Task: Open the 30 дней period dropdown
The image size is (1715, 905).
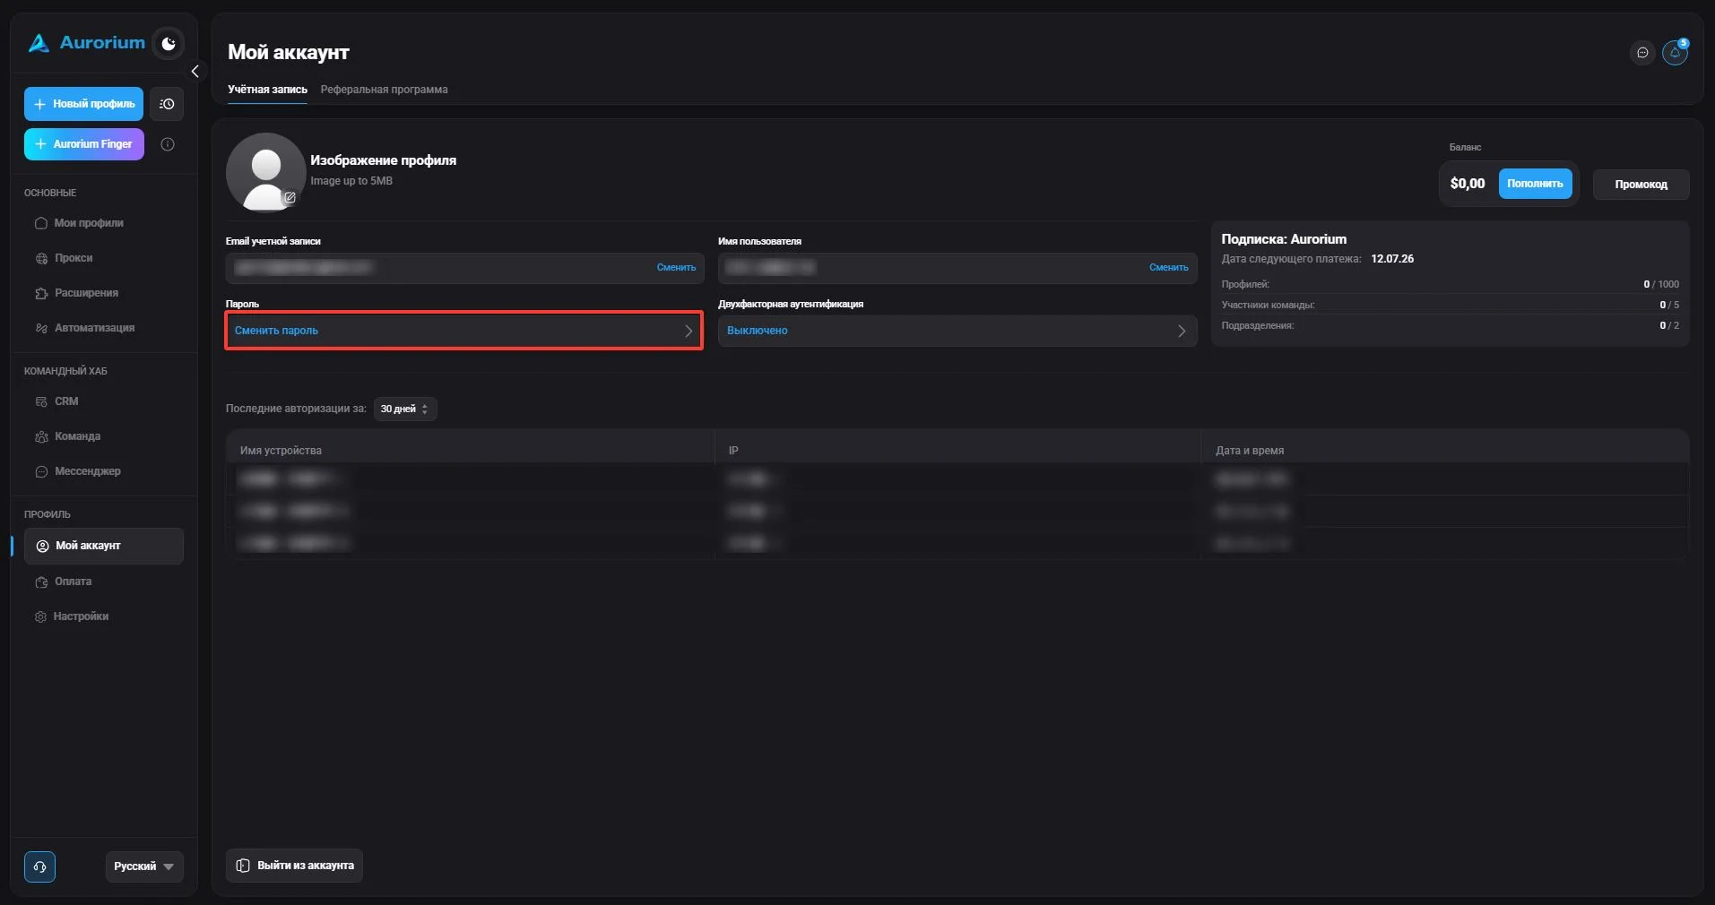Action: [405, 409]
